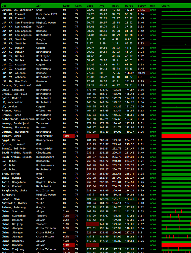Show MTR for Nuremberg Hetzner row
This screenshot has width=191, height=253.
[x=153, y=128]
